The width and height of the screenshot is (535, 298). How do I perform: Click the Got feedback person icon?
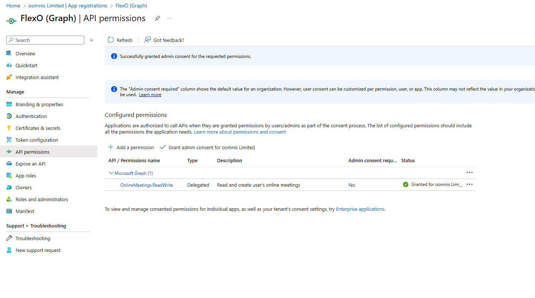tap(147, 40)
